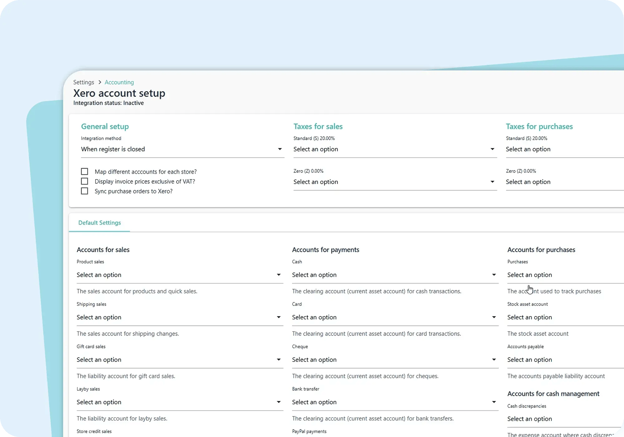Open the Cash clearing account dropdown
This screenshot has width=624, height=437.
(x=494, y=275)
